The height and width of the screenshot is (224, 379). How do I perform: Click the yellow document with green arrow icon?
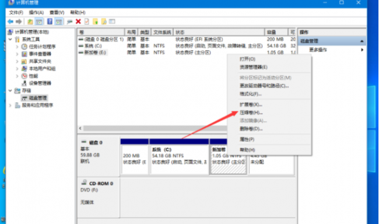point(96,22)
